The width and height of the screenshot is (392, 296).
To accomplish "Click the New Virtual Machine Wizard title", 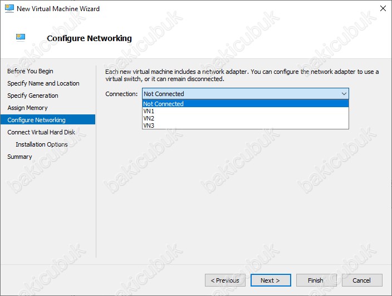I will [58, 9].
